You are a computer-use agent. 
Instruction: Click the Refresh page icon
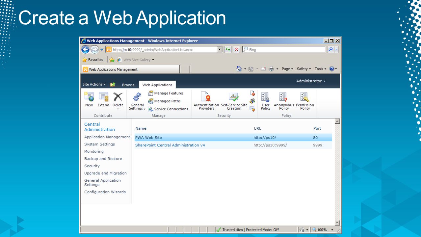coord(228,49)
